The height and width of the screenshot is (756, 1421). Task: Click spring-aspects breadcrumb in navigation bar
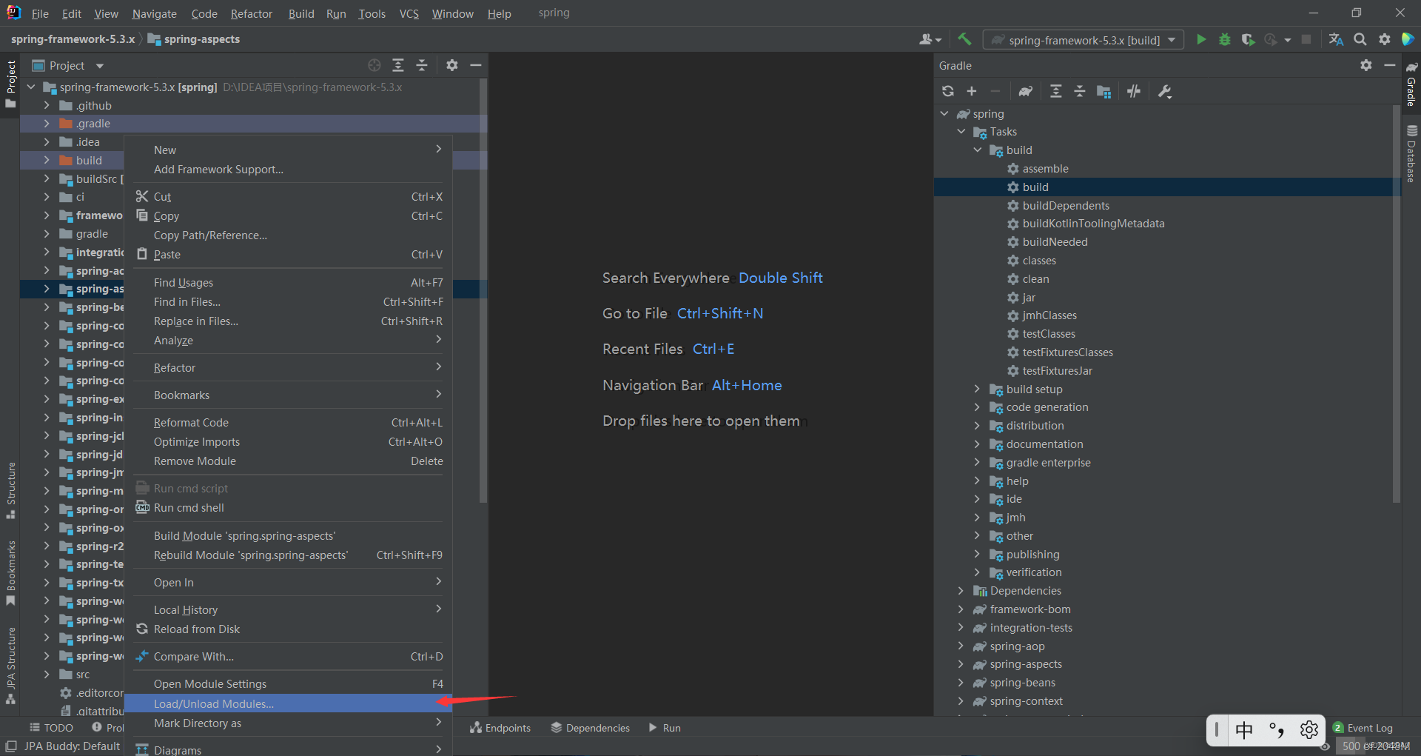pyautogui.click(x=194, y=39)
